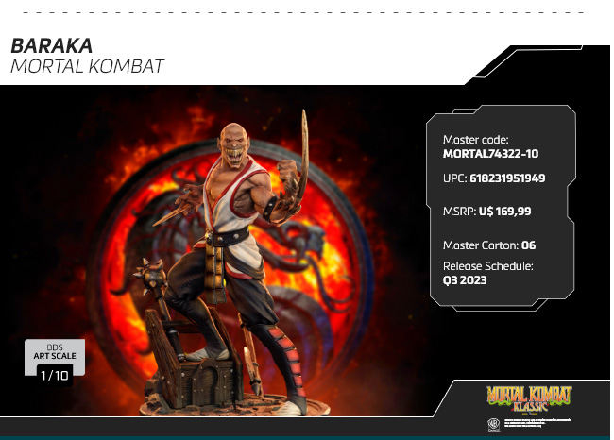Click the MSRP price U$ 169,99
The height and width of the screenshot is (440, 614).
[x=504, y=212]
